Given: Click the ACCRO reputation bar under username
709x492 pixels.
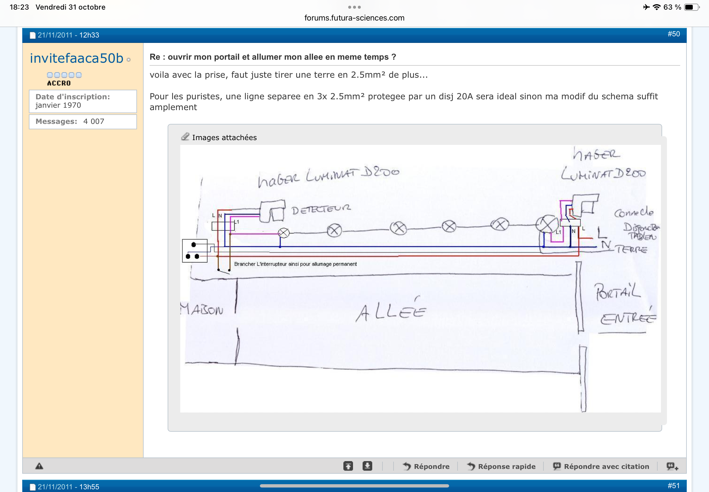Looking at the screenshot, I should pos(64,75).
